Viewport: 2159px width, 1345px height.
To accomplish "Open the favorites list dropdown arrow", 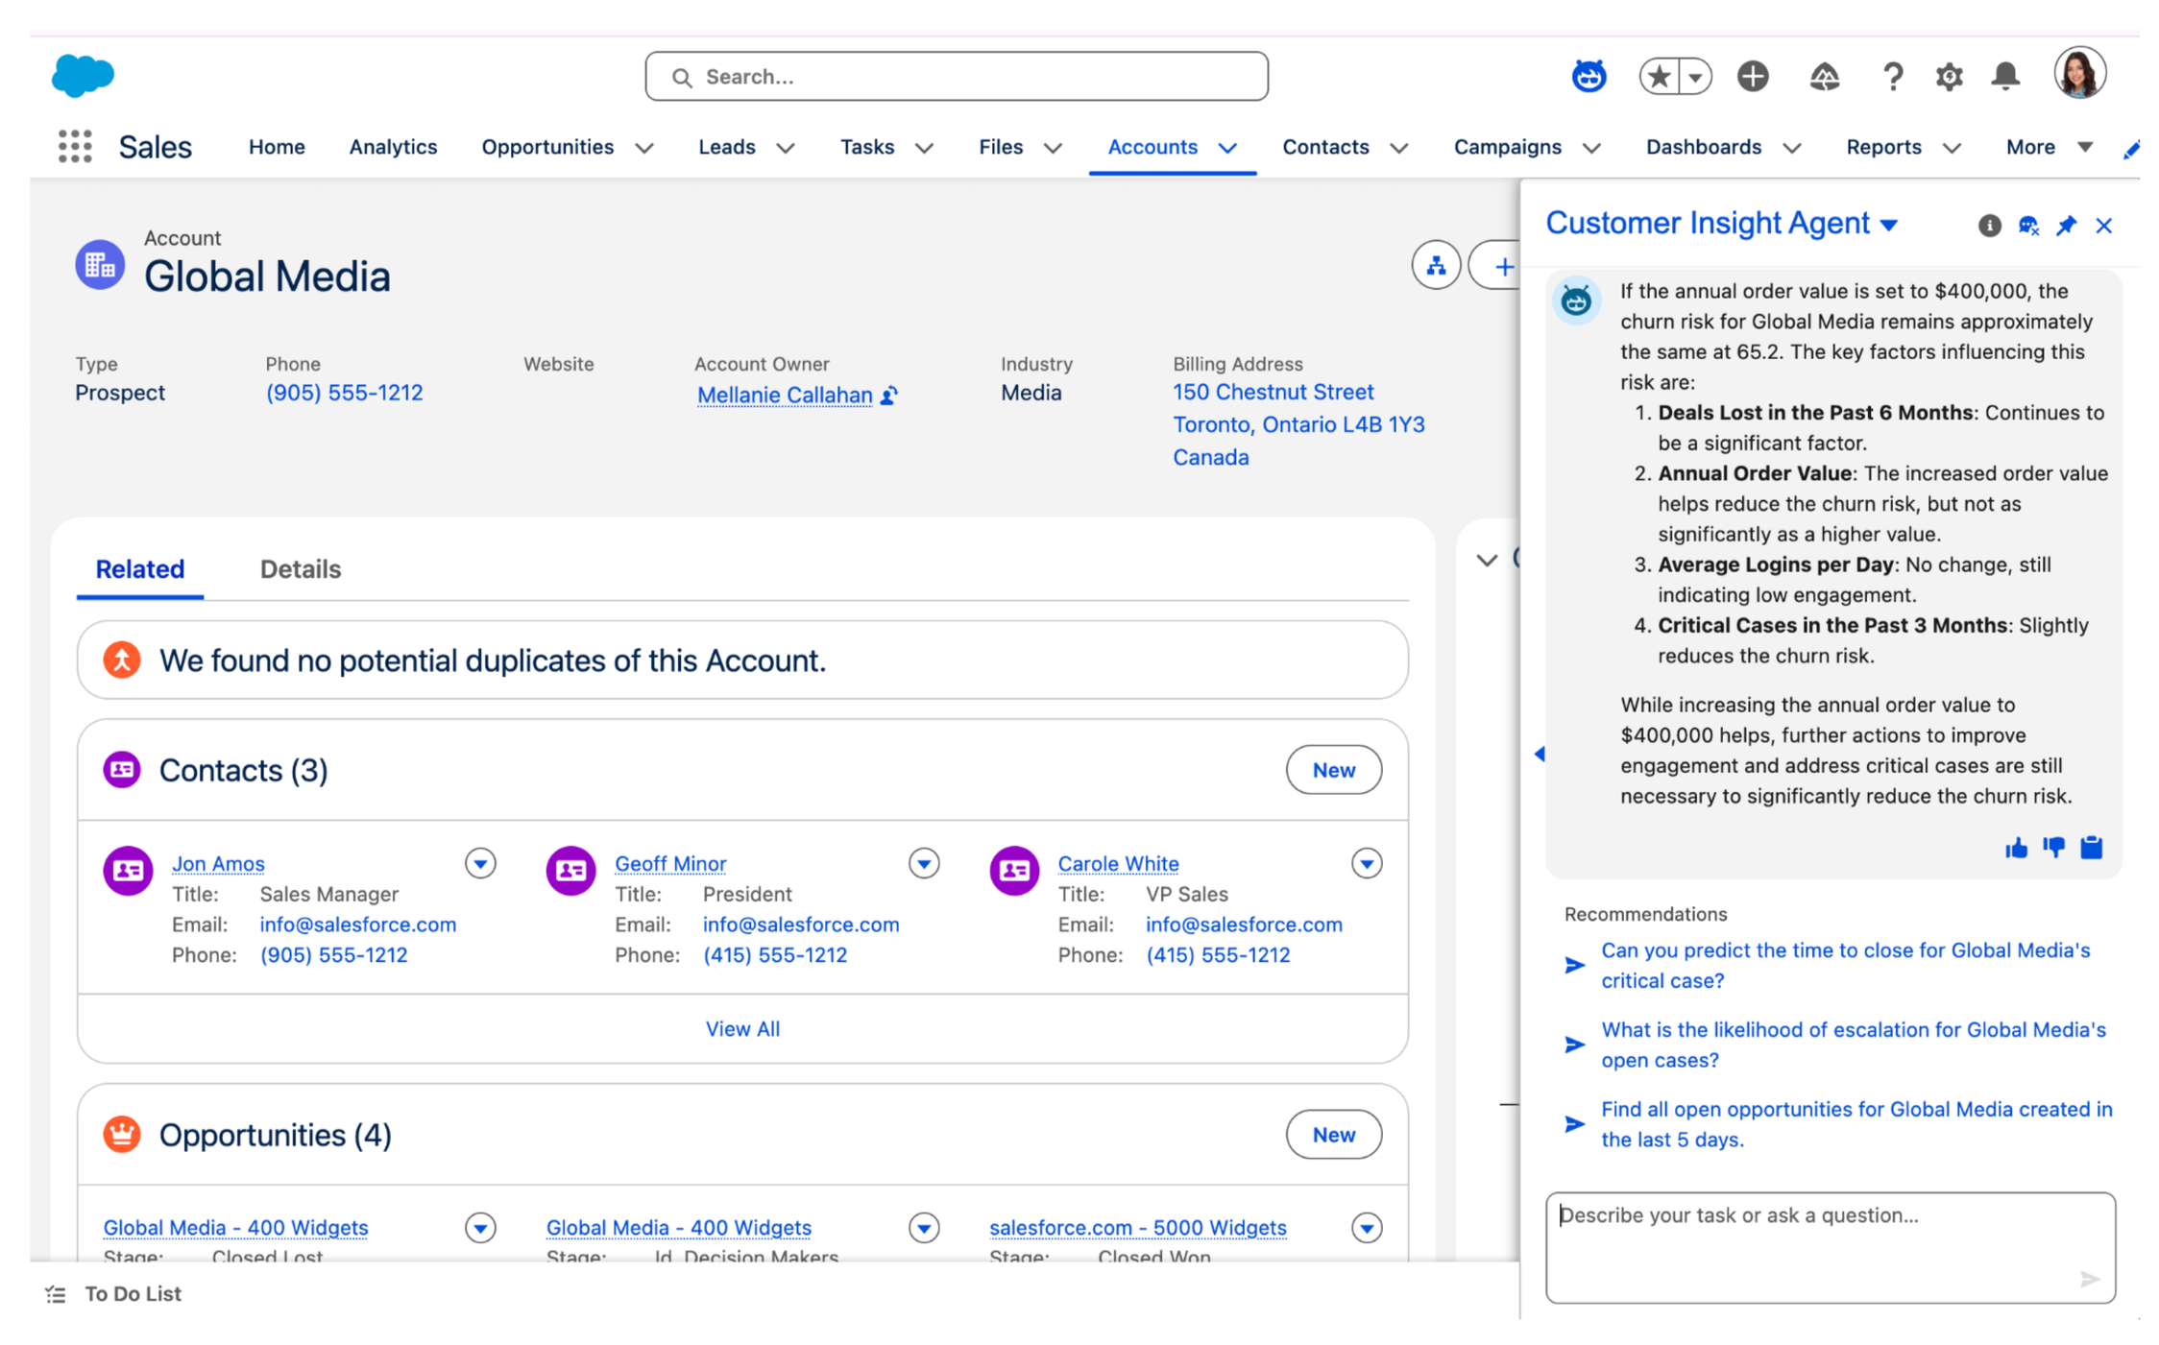I will click(x=1695, y=76).
